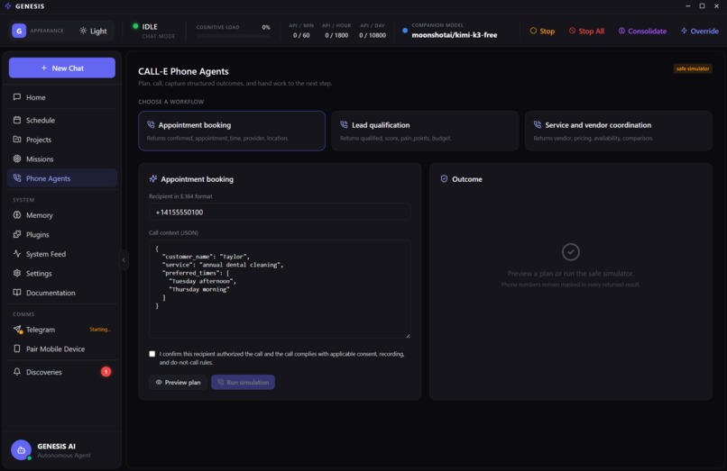The image size is (727, 471).
Task: Select the Lead qualification workflow card
Action: 425,131
